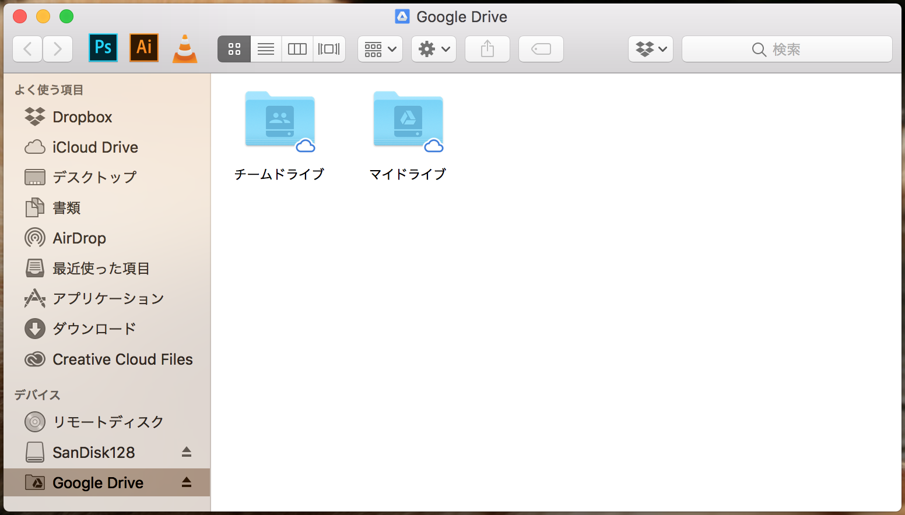
Task: Select Dropbox in the sidebar
Action: (107, 117)
